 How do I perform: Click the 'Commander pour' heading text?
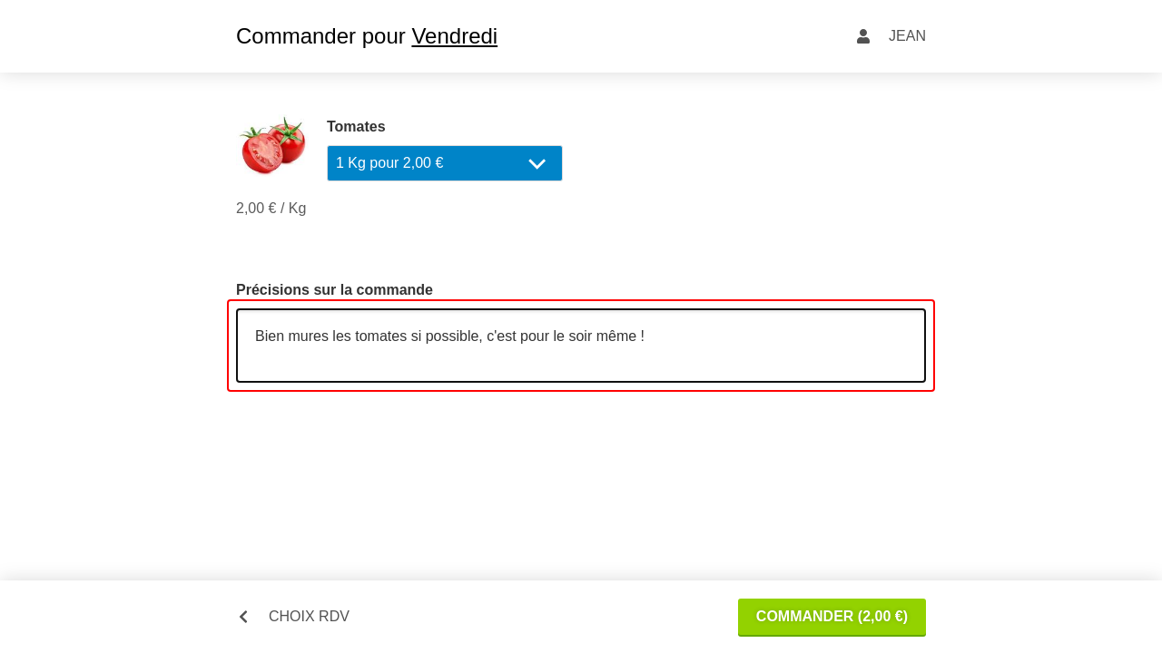[x=320, y=36]
